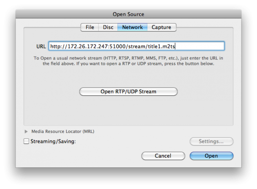Go to the Capture tab
This screenshot has height=189, width=257.
click(x=161, y=27)
